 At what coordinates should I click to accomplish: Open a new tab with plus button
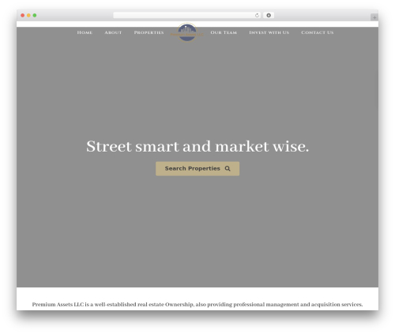point(374,17)
